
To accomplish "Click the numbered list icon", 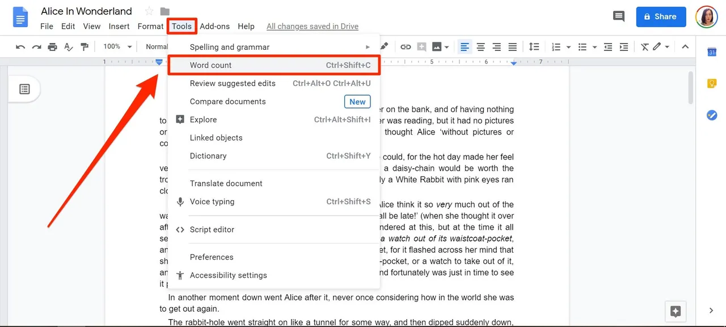I will (556, 47).
